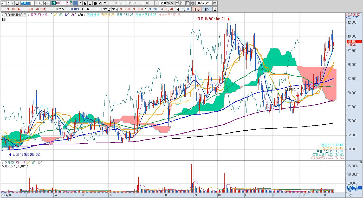Click the 선행스팬2 52,26 legend label
This screenshot has height=198, width=363.
pos(169,15)
